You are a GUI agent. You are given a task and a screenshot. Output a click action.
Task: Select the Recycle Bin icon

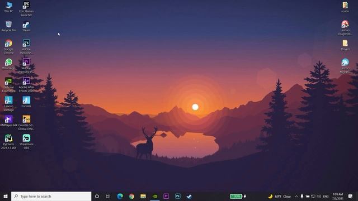click(8, 26)
